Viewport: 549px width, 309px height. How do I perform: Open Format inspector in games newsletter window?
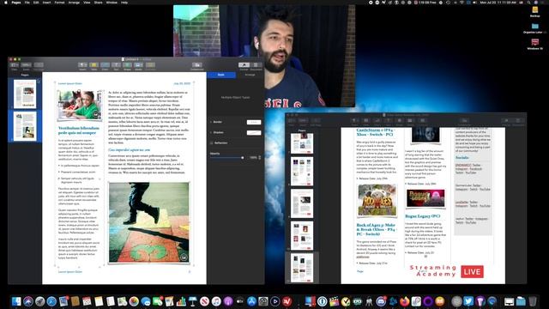(506, 120)
